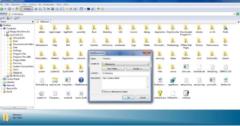240x126 pixels.
Task: Click the bold permanent-delete X icon
Action: [x=52, y=9]
